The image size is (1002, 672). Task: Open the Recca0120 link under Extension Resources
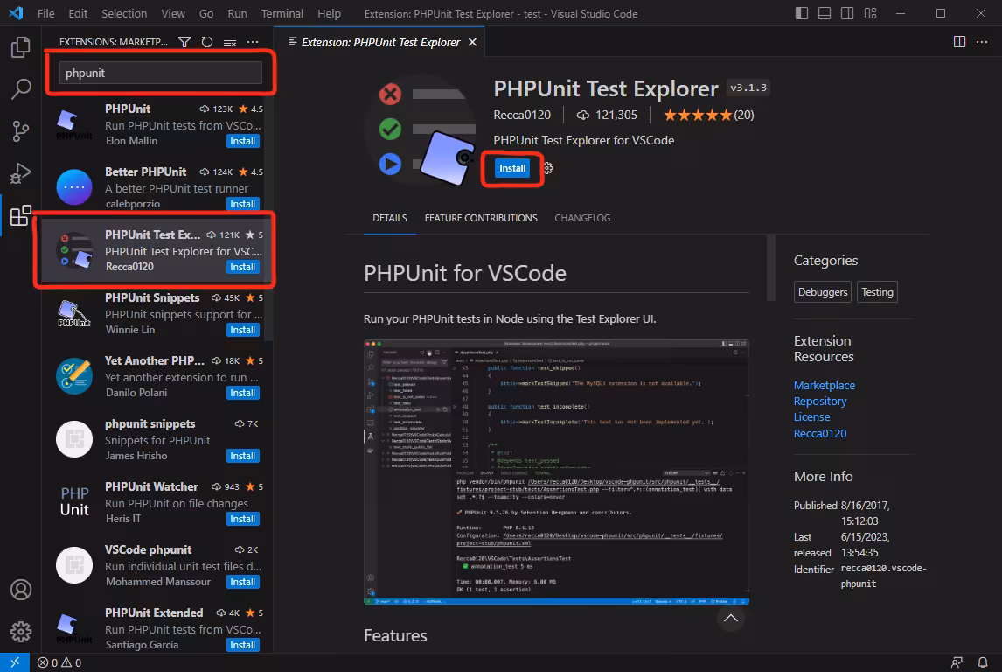(x=820, y=433)
